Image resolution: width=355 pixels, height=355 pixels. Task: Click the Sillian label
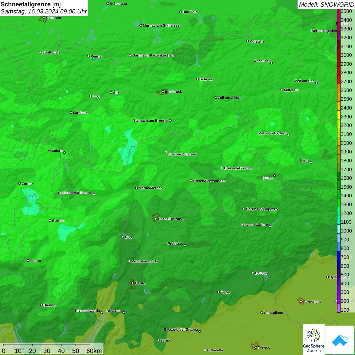pos(267,178)
